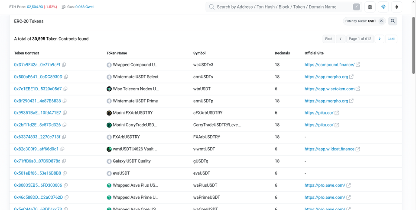Open Ethereum network selector icon
This screenshot has width=416, height=210.
tap(396, 7)
